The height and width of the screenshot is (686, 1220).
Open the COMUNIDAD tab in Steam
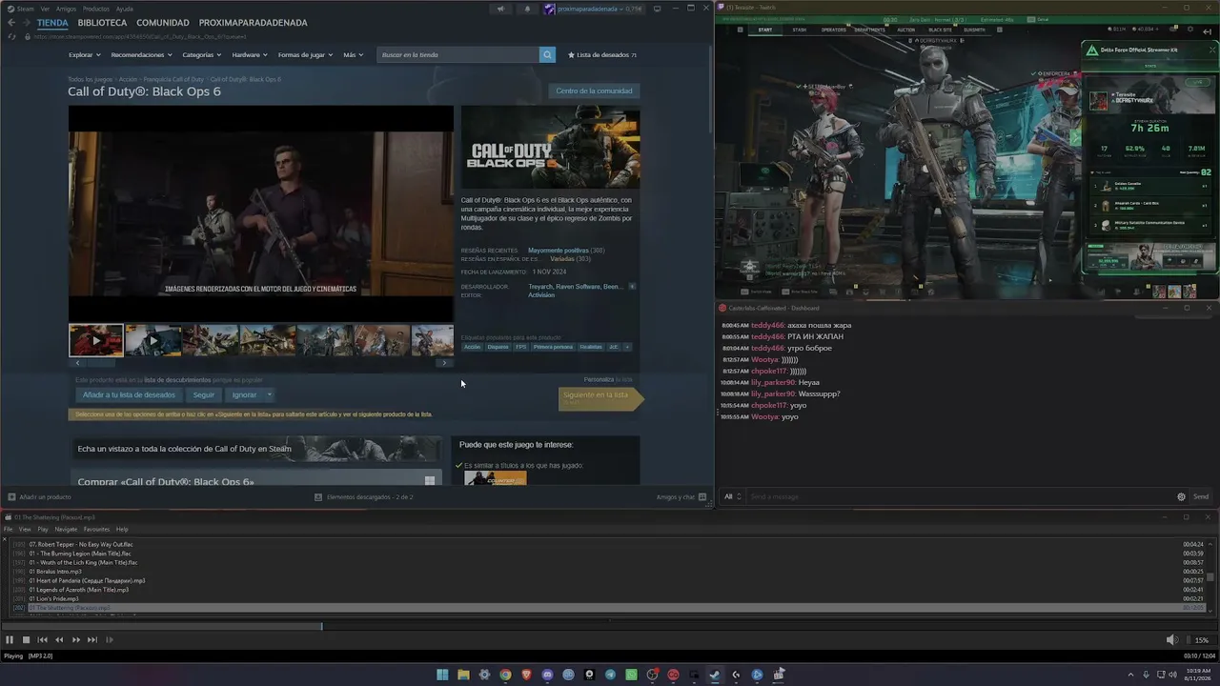[x=162, y=22]
